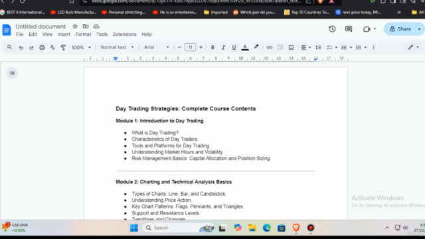Insert an image from toolbar
The width and height of the screenshot is (425, 239).
click(291, 47)
